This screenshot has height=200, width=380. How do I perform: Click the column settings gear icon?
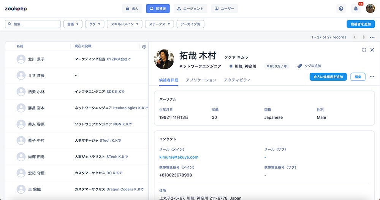tap(144, 47)
